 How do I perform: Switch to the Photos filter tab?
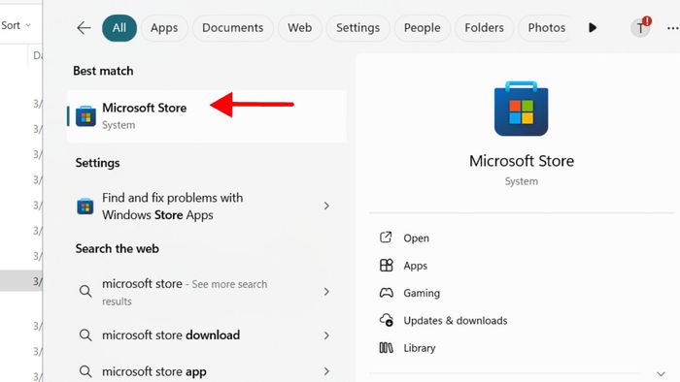point(546,28)
